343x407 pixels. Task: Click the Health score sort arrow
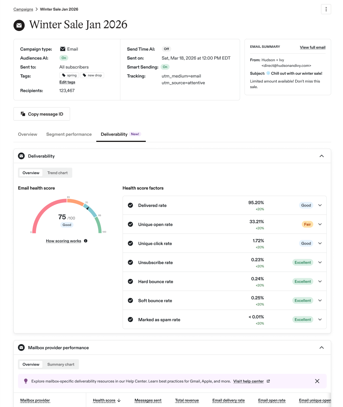pos(119,400)
